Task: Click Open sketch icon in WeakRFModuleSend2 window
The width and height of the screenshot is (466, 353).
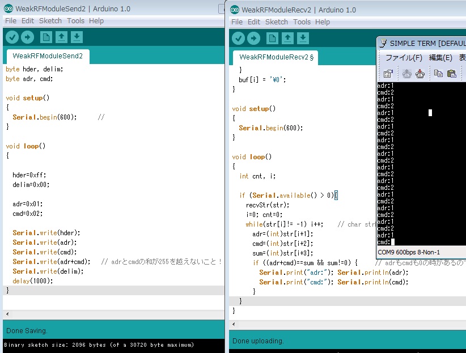Action: 62,37
